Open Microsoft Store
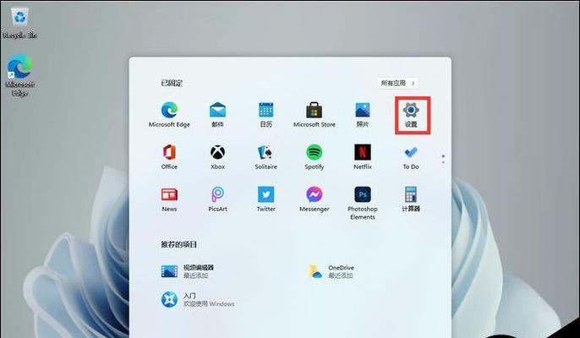The image size is (580, 338). click(314, 115)
